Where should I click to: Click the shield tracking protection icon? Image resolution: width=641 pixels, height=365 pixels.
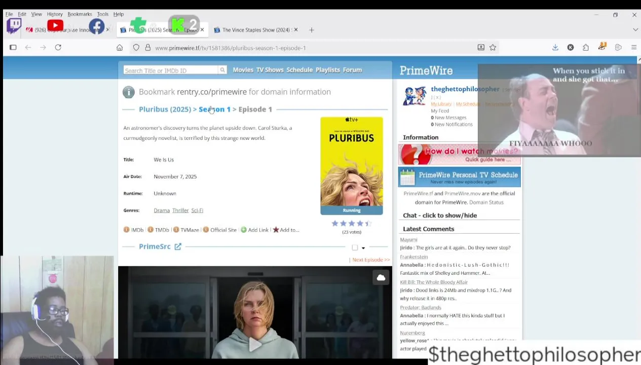[136, 48]
